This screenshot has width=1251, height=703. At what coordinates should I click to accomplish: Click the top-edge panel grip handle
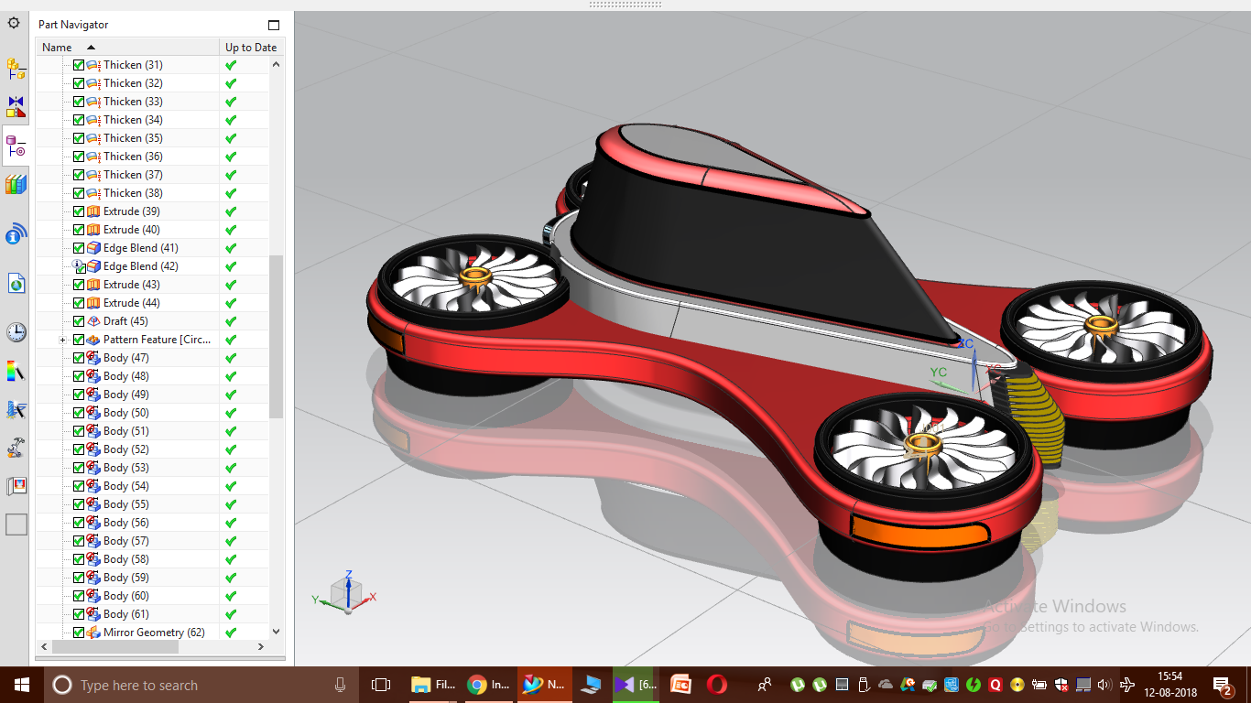(625, 5)
